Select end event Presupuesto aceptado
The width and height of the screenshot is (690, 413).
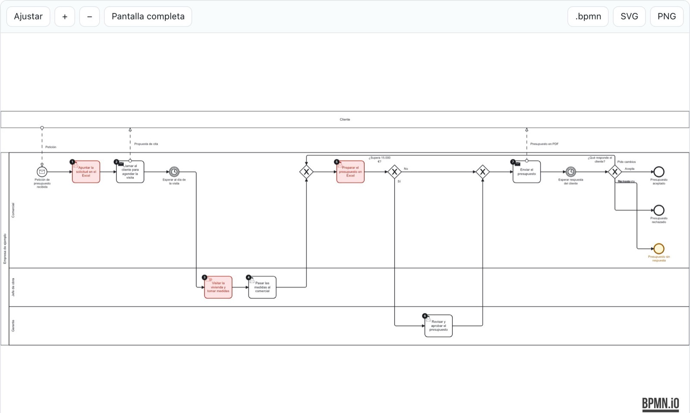659,172
